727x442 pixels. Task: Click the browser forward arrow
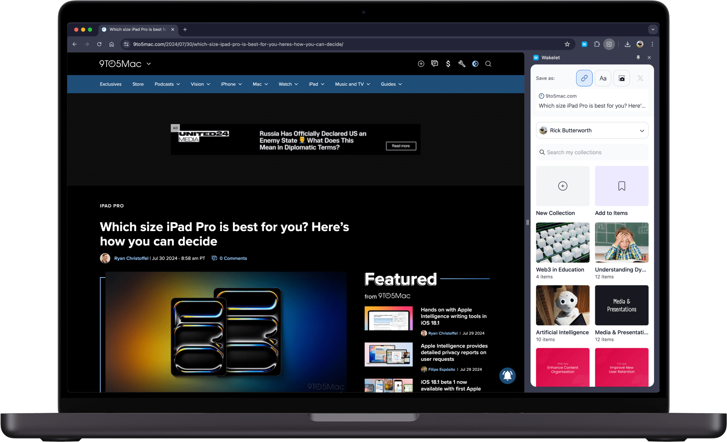click(x=87, y=44)
